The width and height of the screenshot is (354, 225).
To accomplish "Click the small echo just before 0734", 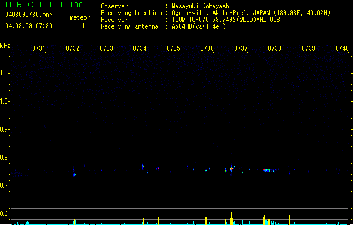I will (x=143, y=166).
